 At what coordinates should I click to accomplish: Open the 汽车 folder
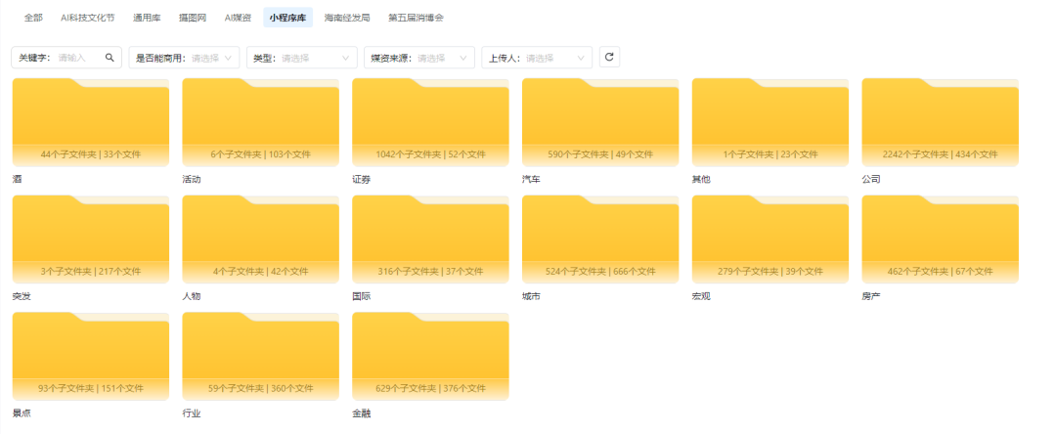[600, 122]
